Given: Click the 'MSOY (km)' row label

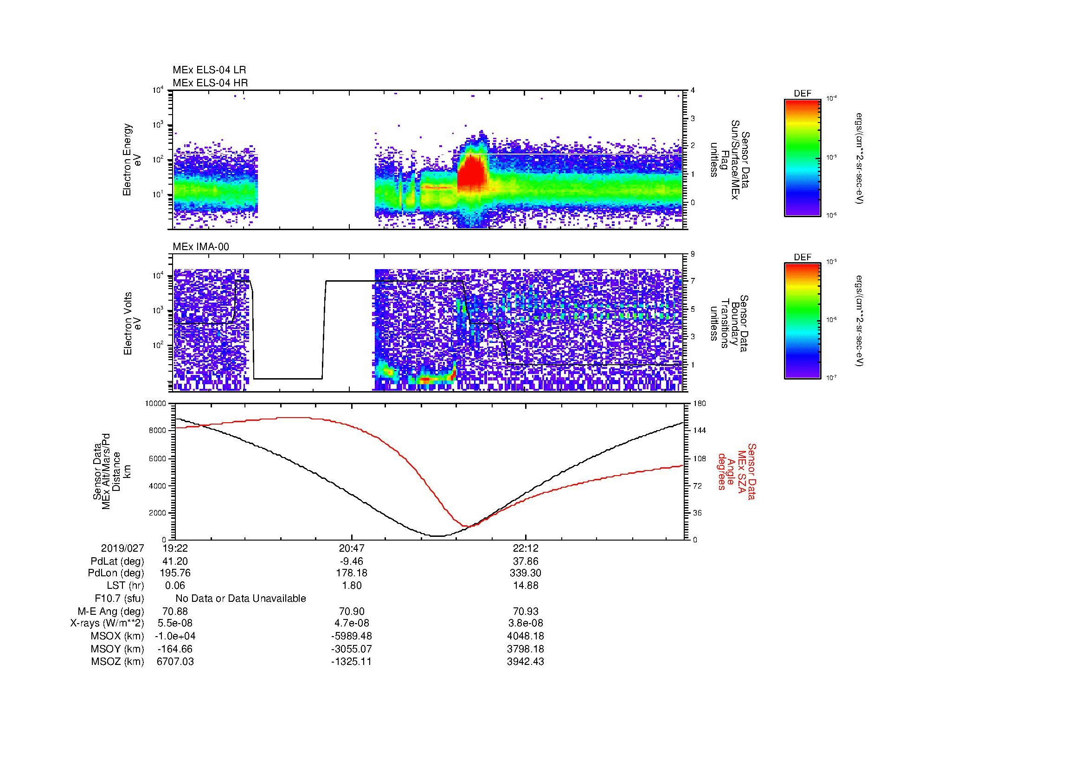Looking at the screenshot, I should click(117, 649).
